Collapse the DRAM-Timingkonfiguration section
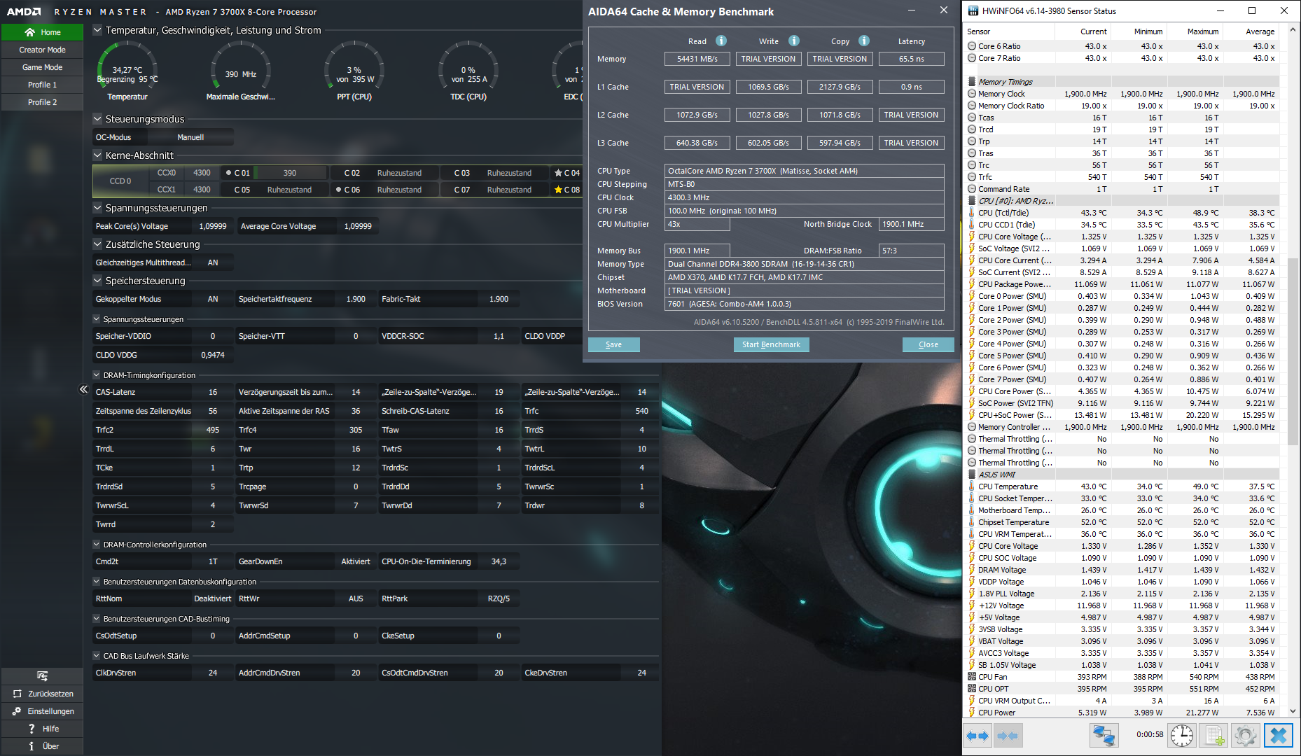The height and width of the screenshot is (756, 1301). [x=97, y=375]
